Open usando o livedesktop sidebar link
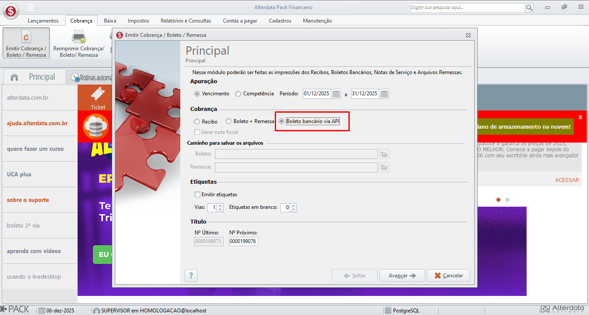The image size is (589, 315). click(x=40, y=276)
